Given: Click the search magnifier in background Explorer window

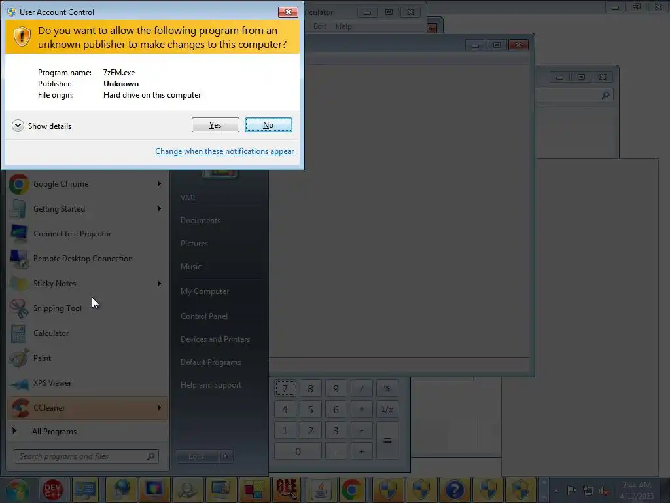Looking at the screenshot, I should coord(605,95).
